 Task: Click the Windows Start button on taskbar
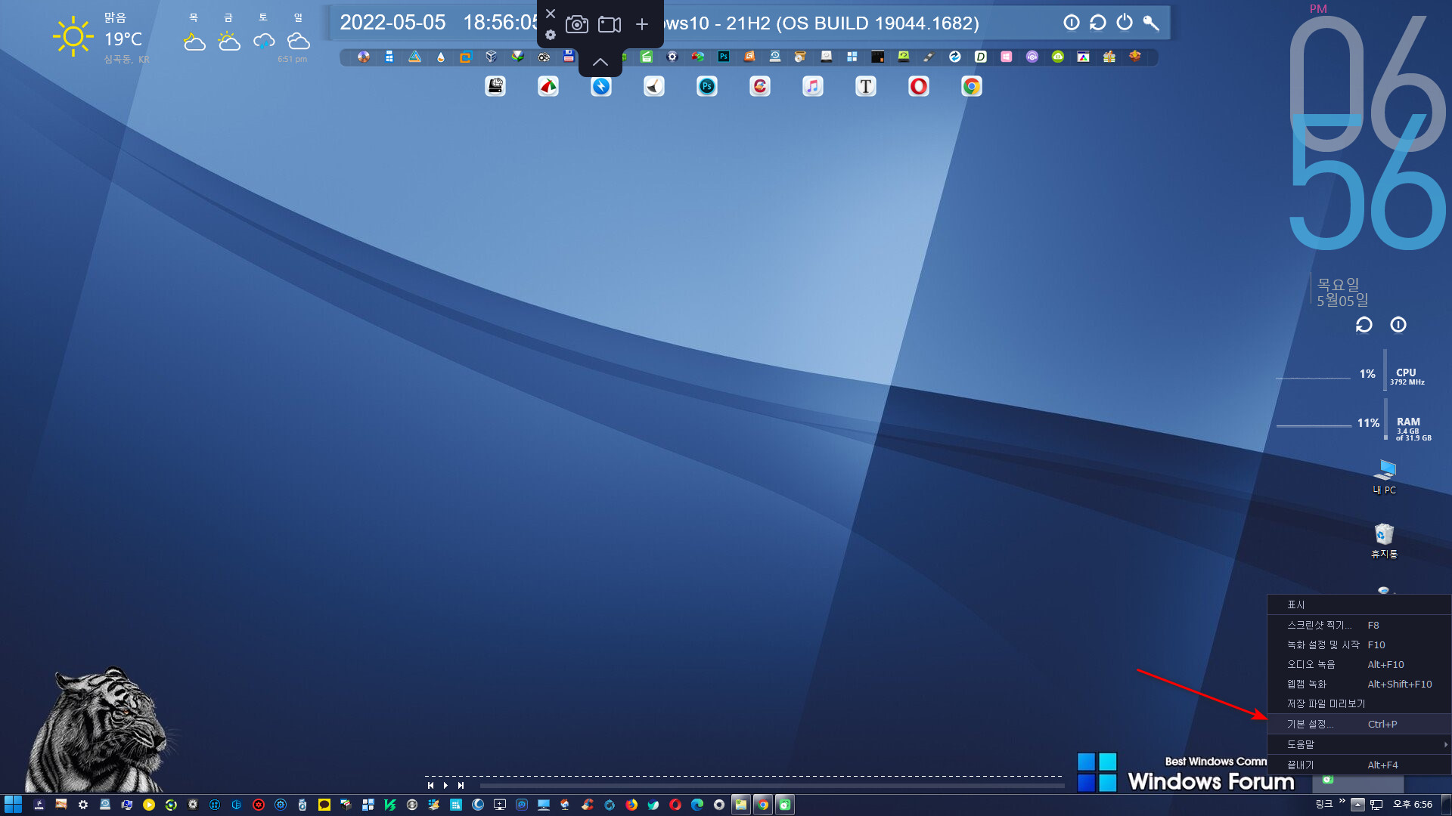point(13,805)
